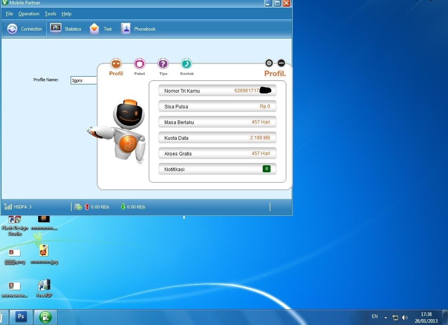
Task: Click the Kuota Data row
Action: [218, 138]
